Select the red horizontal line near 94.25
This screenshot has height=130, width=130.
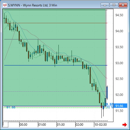(x=56, y=23)
